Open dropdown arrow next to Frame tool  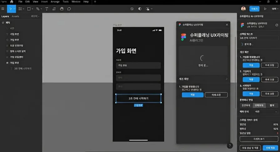23,9
